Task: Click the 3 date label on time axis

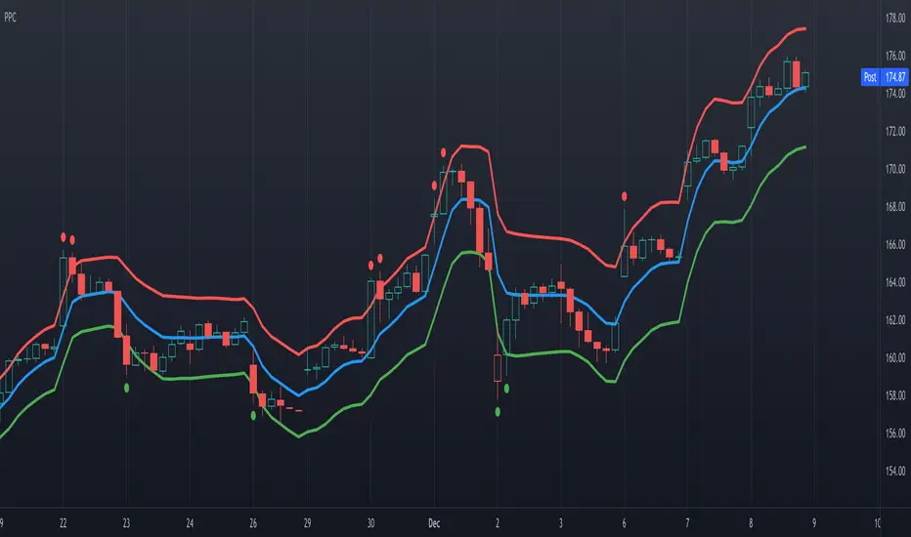Action: pos(561,523)
